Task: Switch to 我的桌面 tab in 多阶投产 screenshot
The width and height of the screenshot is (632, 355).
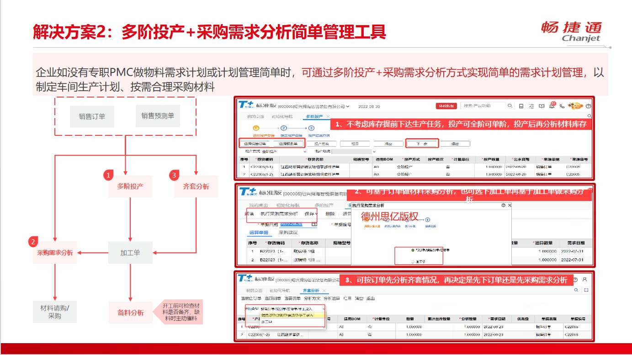Action: (255, 117)
